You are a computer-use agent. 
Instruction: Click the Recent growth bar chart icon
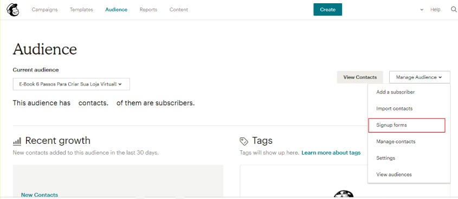(x=17, y=141)
